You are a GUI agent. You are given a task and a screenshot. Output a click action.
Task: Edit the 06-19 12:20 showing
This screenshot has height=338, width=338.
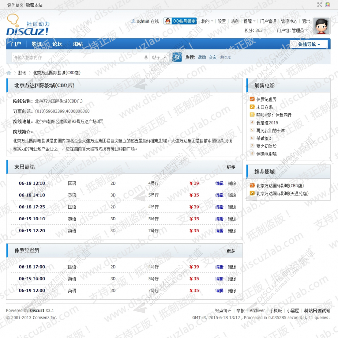[220, 231]
